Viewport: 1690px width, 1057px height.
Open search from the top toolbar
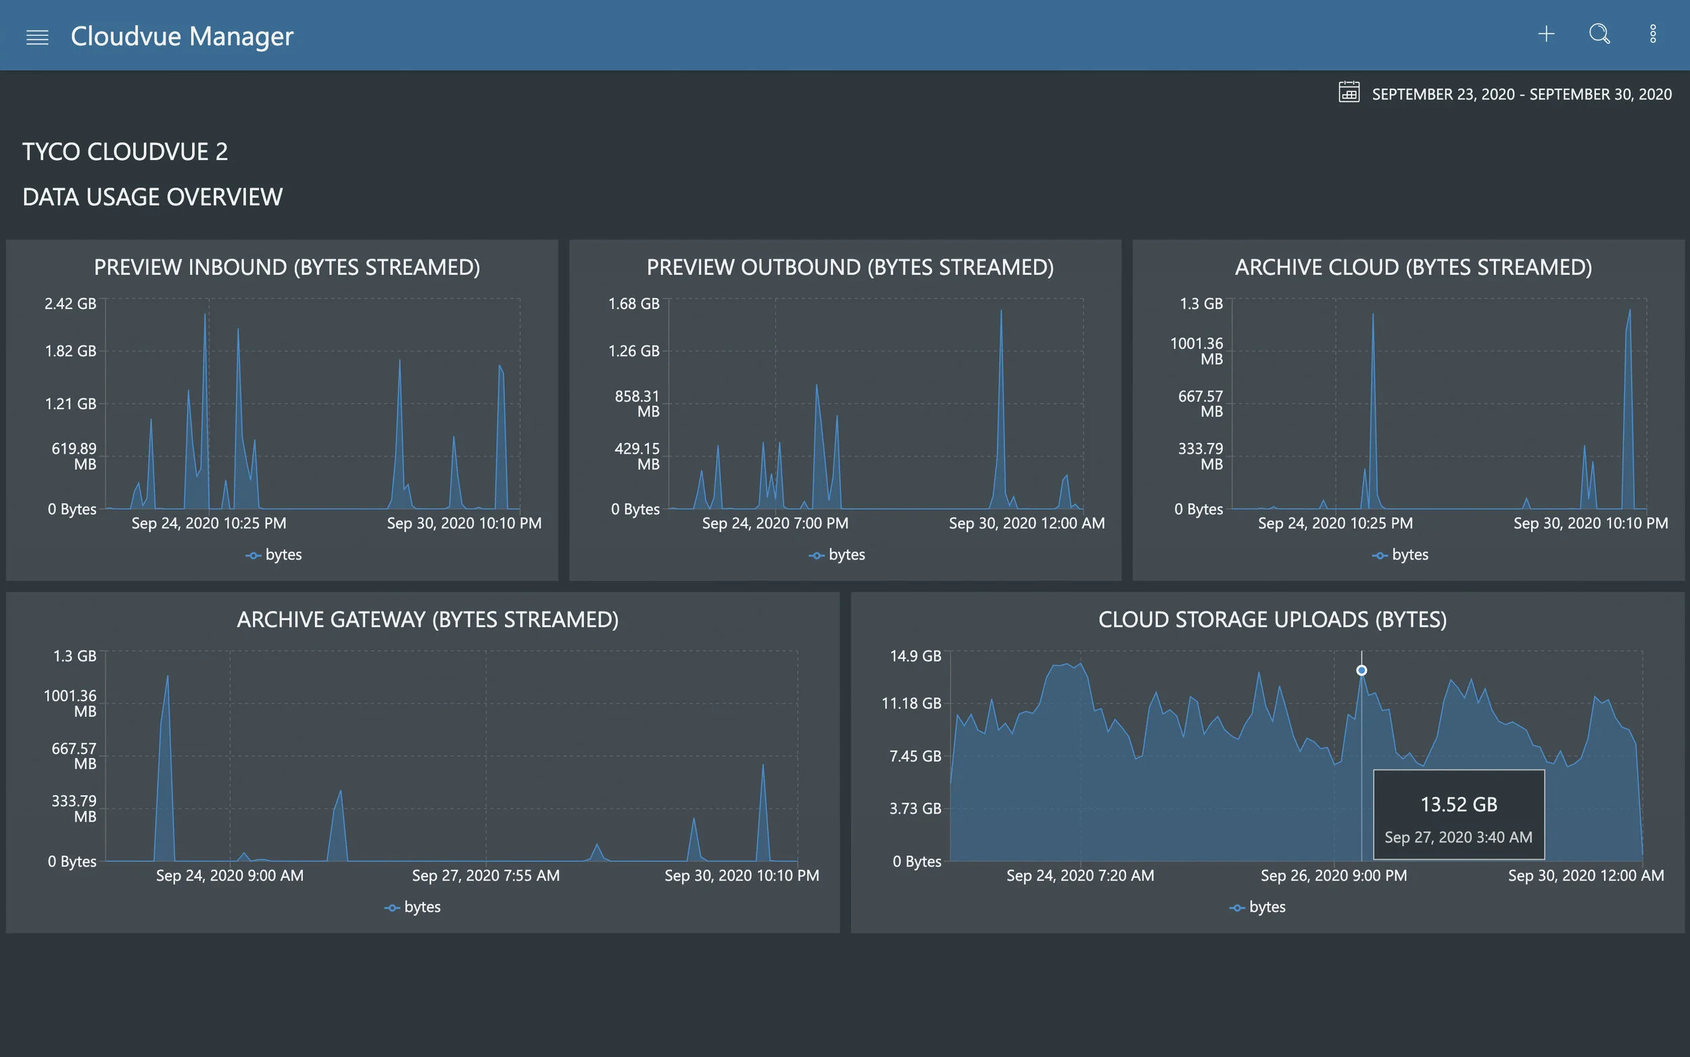point(1599,34)
